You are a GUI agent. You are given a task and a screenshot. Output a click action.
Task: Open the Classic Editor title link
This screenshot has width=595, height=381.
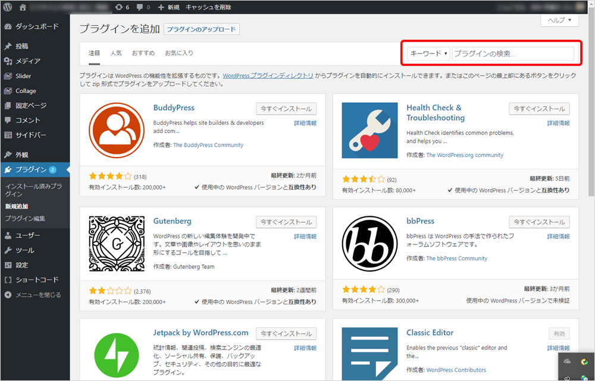click(x=430, y=332)
